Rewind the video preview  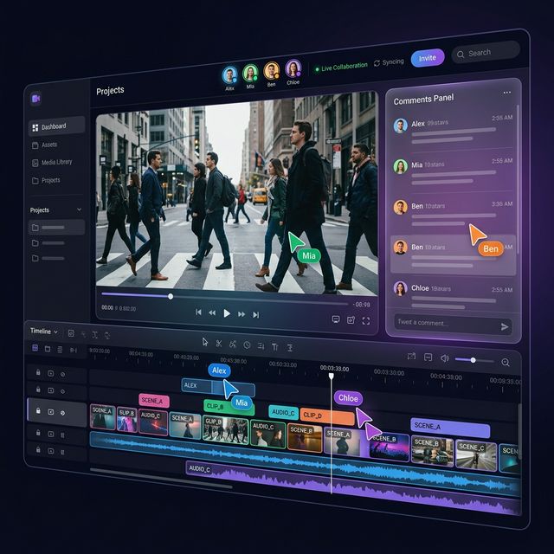click(212, 312)
